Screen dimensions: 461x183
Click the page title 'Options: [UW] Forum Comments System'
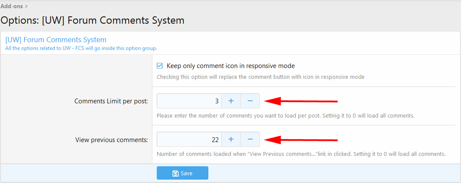click(93, 20)
